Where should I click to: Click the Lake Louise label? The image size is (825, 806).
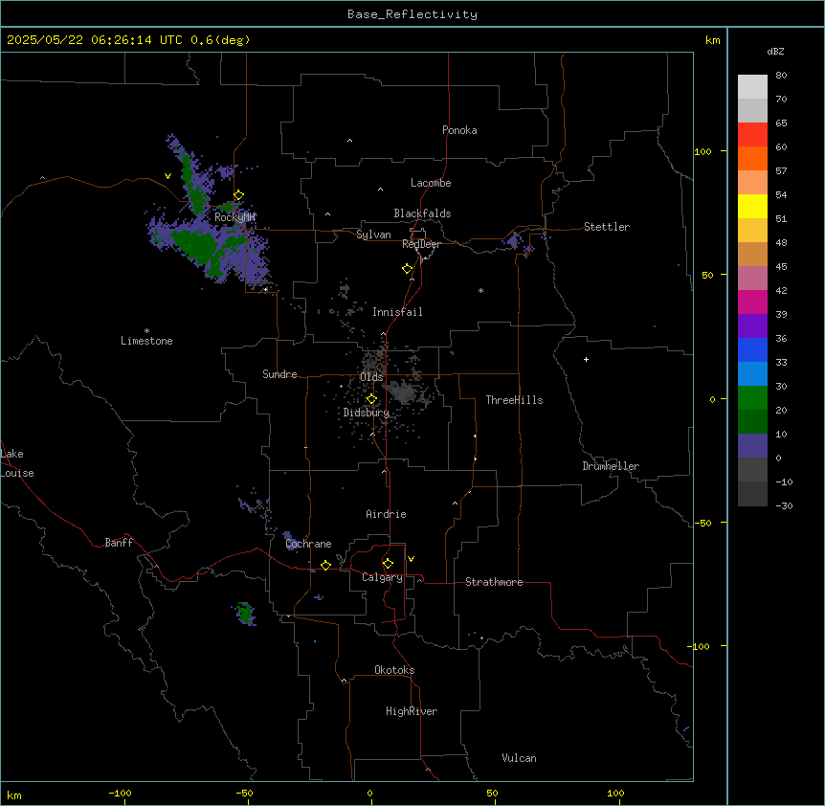(x=17, y=463)
